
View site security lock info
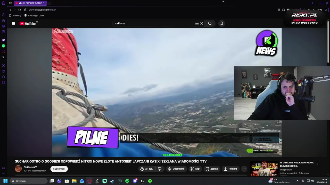point(25,10)
